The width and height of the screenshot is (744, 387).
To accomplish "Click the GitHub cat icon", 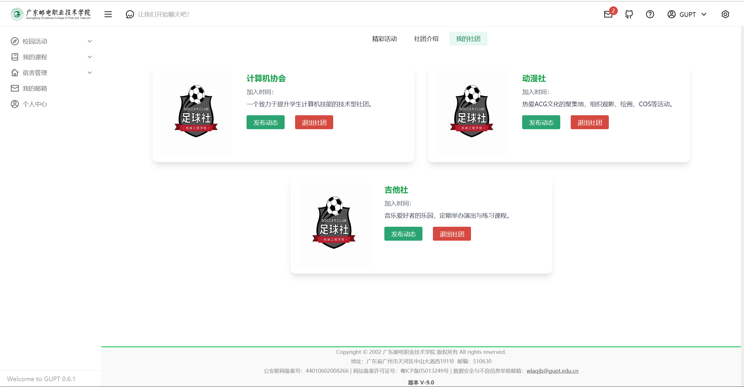I will [x=629, y=14].
